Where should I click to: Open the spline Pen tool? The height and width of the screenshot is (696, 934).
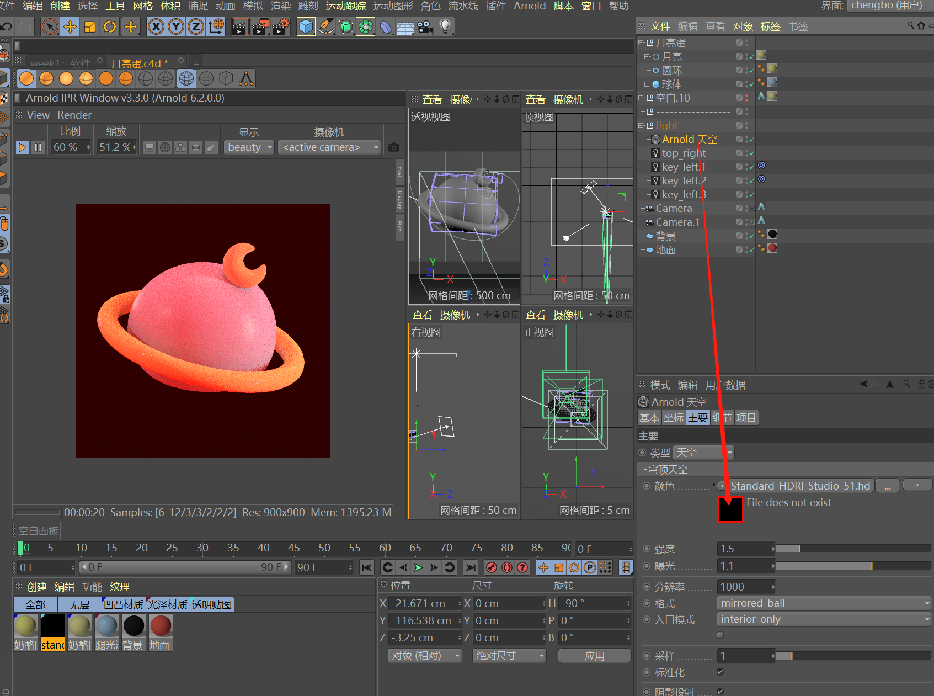point(326,26)
